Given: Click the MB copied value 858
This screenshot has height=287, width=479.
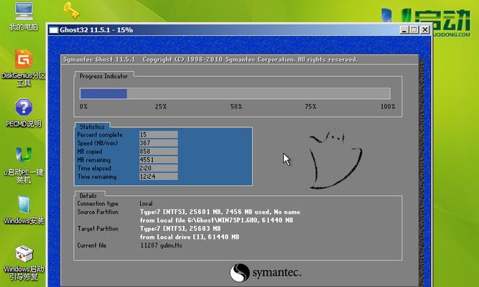Looking at the screenshot, I should pyautogui.click(x=158, y=151).
